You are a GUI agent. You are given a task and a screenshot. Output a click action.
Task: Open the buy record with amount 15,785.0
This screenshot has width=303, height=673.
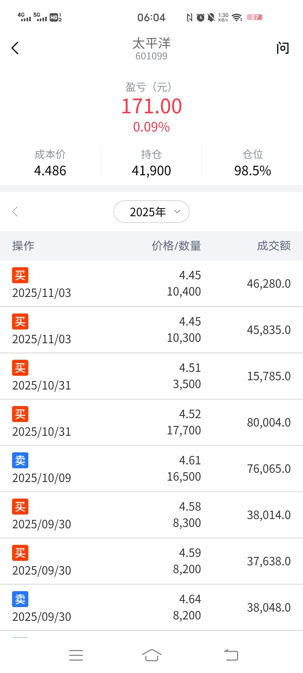(151, 376)
